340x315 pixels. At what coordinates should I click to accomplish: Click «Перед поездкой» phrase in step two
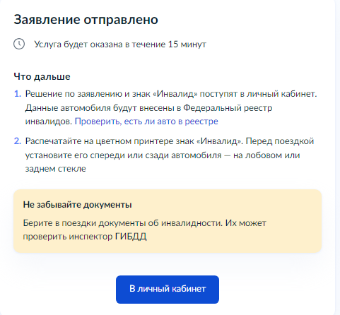[280, 141]
